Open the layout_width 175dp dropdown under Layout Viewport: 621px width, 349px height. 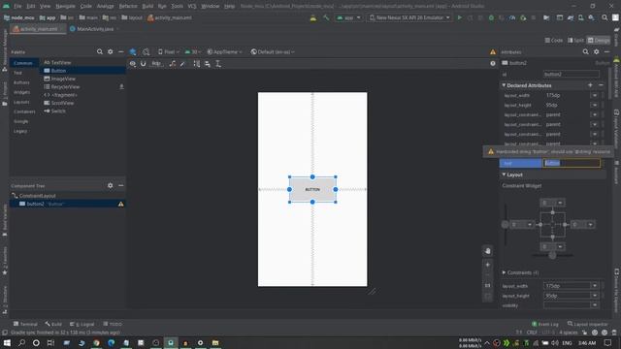(595, 286)
